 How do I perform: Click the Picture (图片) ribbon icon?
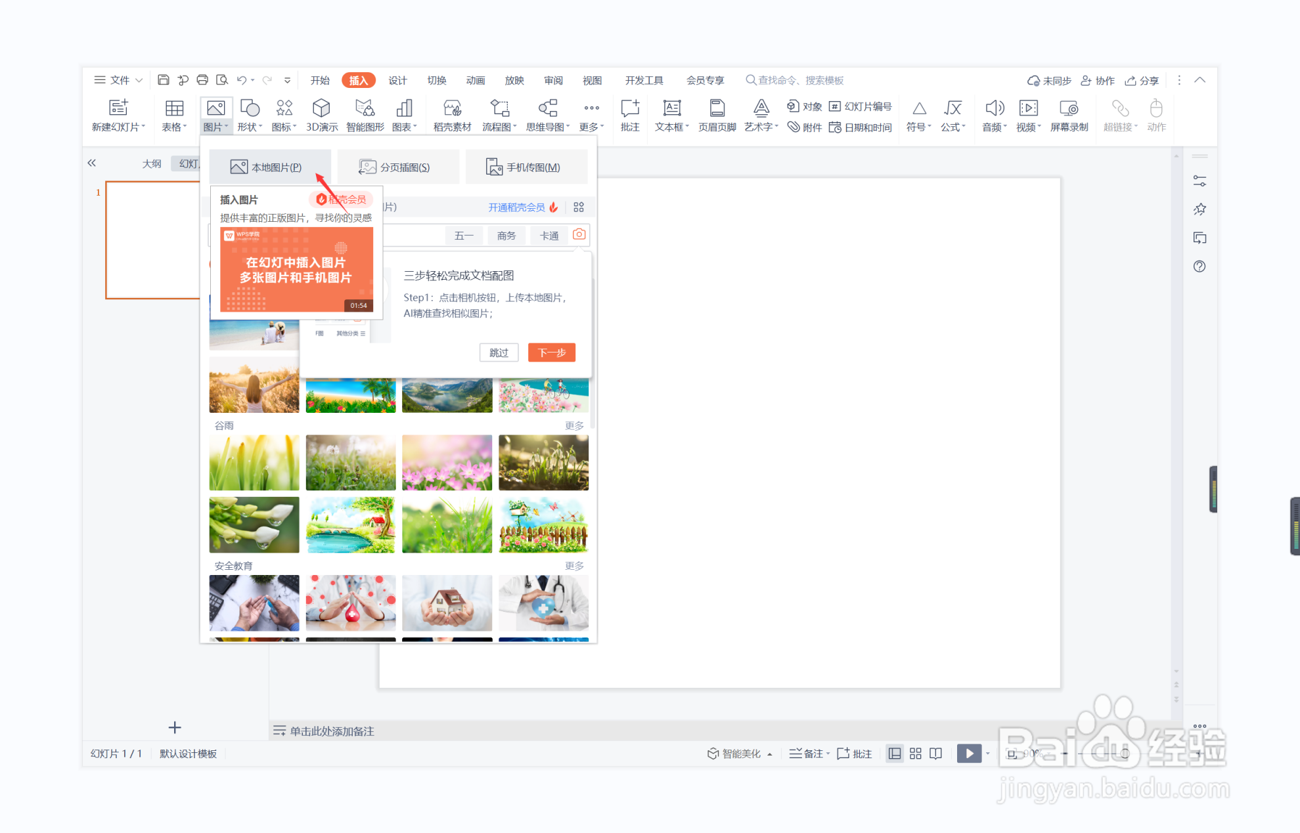[215, 108]
